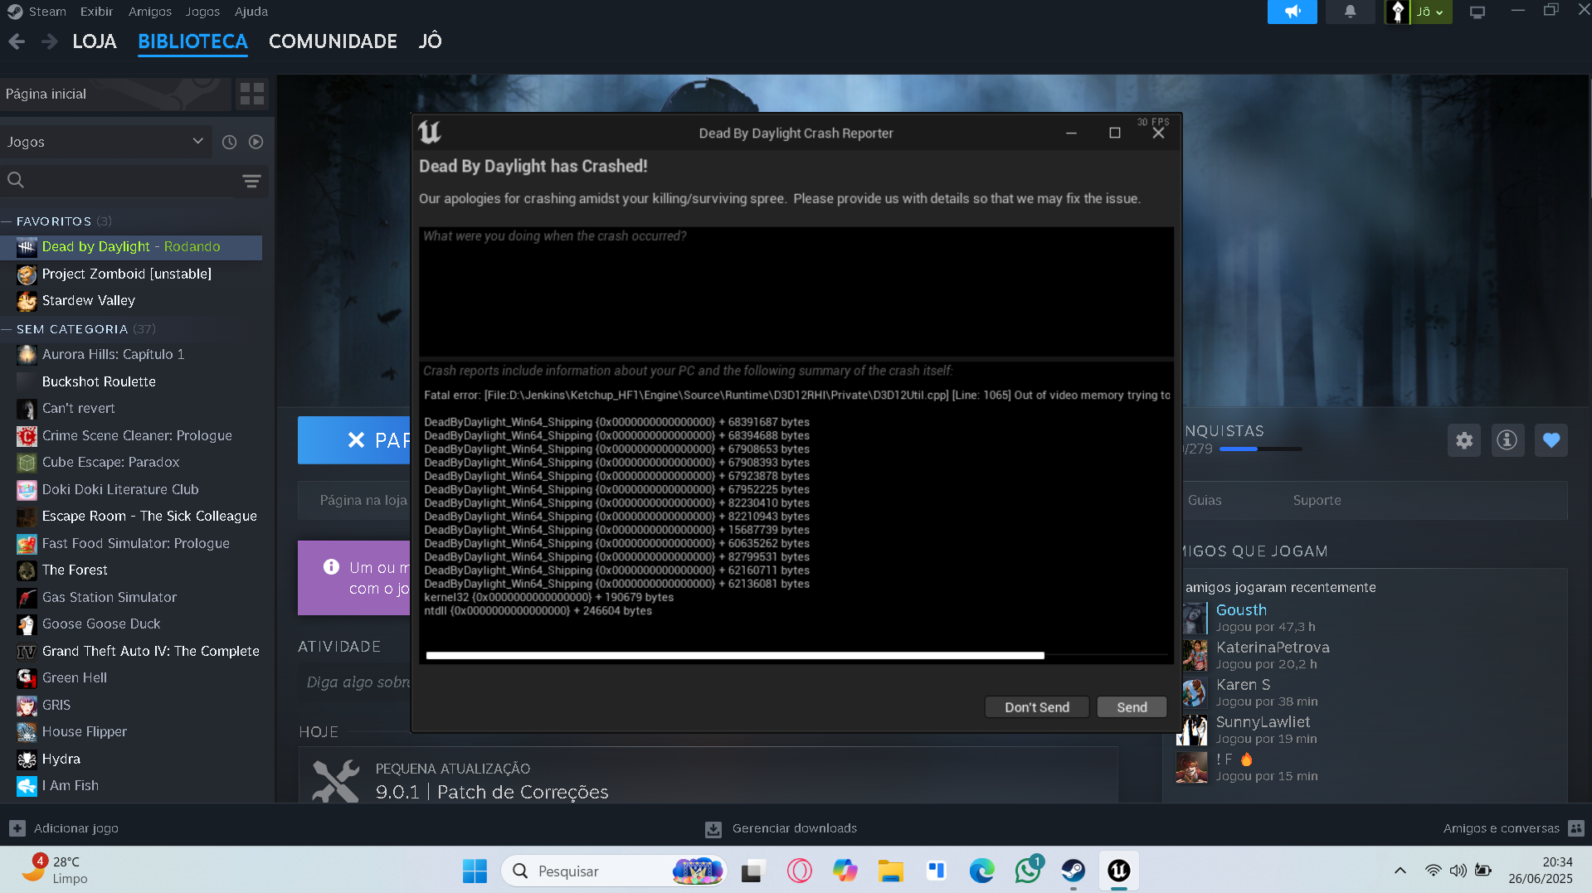This screenshot has height=893, width=1592.
Task: Click Don't Send in crash reporter
Action: 1037,707
